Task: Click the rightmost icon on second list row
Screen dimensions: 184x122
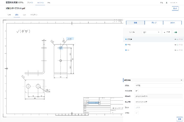Action: point(182,45)
